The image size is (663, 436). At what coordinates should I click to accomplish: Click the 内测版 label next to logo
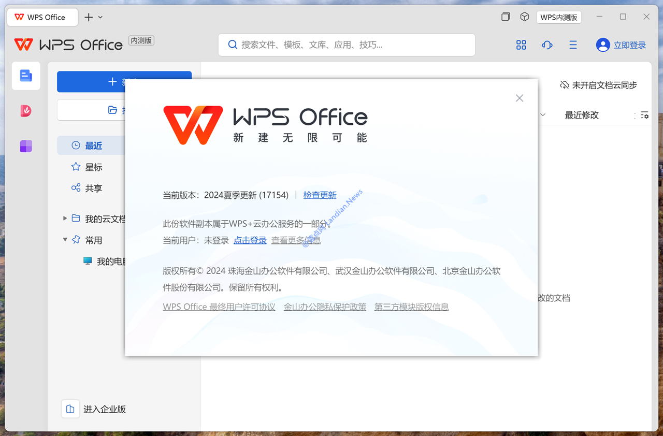[141, 40]
